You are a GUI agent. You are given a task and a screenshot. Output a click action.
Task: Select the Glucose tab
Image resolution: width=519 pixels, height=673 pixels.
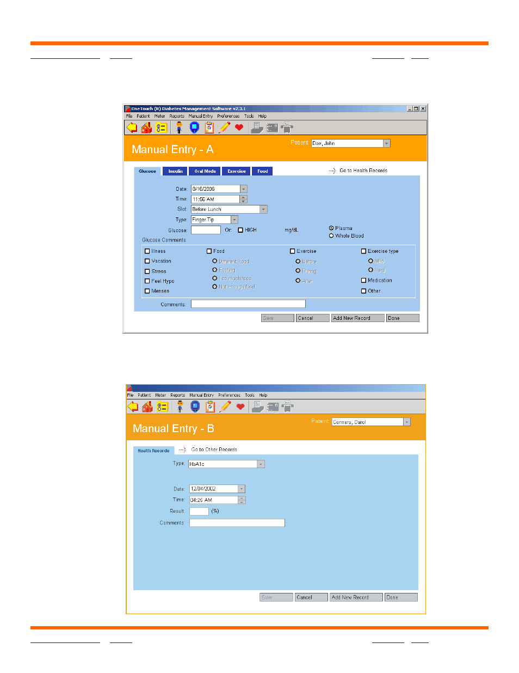tap(147, 171)
